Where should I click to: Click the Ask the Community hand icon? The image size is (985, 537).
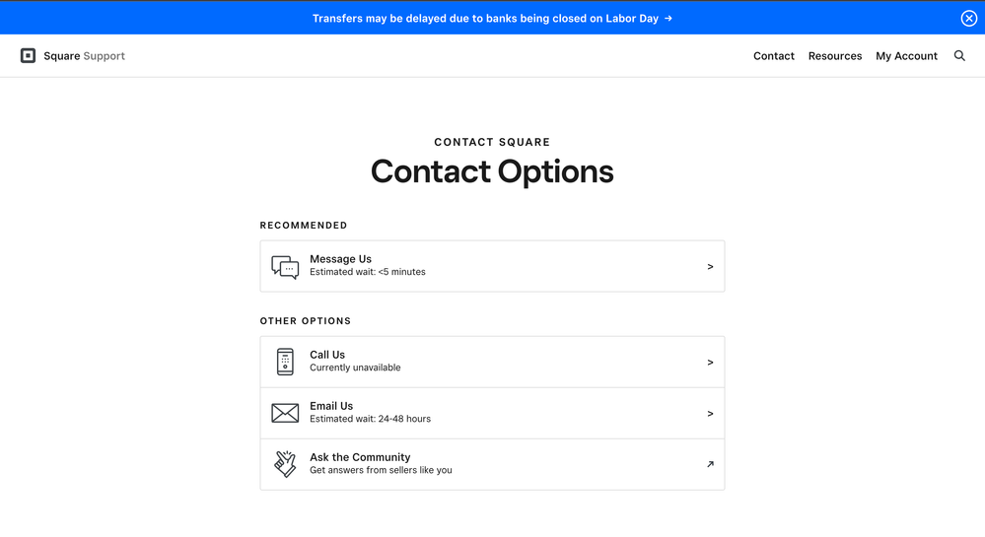click(x=285, y=464)
